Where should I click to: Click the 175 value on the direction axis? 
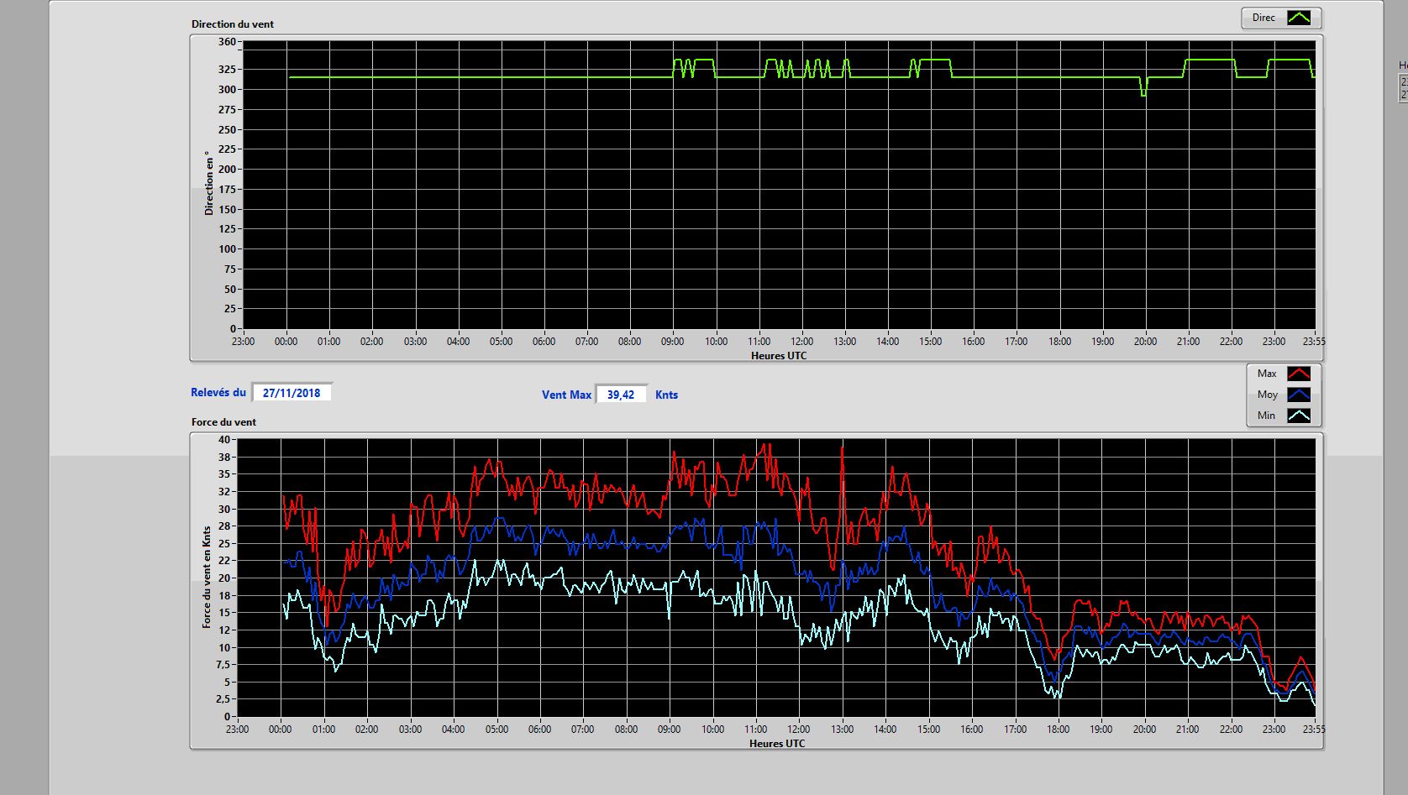227,190
